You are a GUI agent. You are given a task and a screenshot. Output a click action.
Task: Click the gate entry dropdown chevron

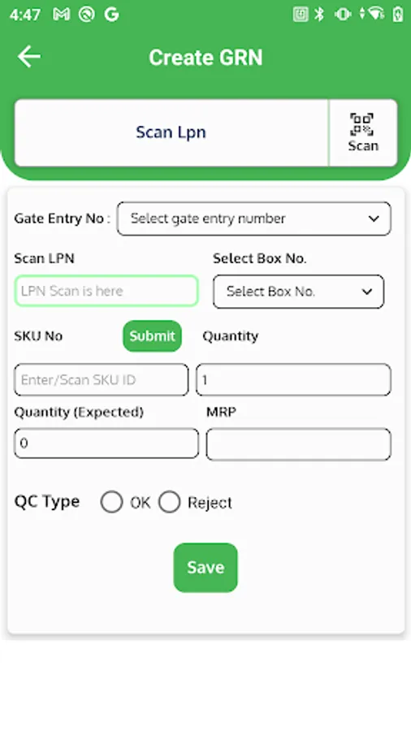[374, 218]
